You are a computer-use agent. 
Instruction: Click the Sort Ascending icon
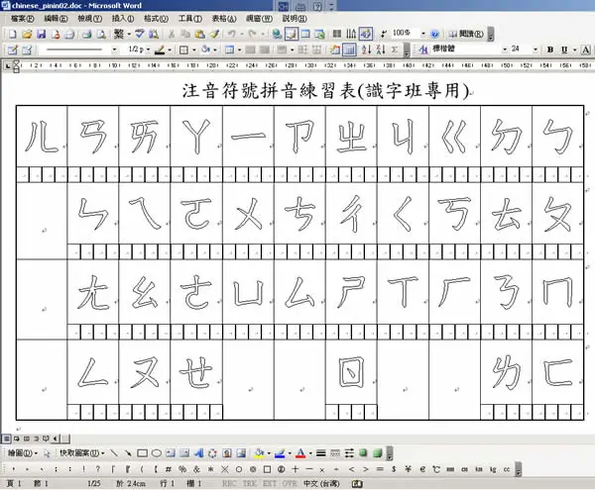point(366,49)
